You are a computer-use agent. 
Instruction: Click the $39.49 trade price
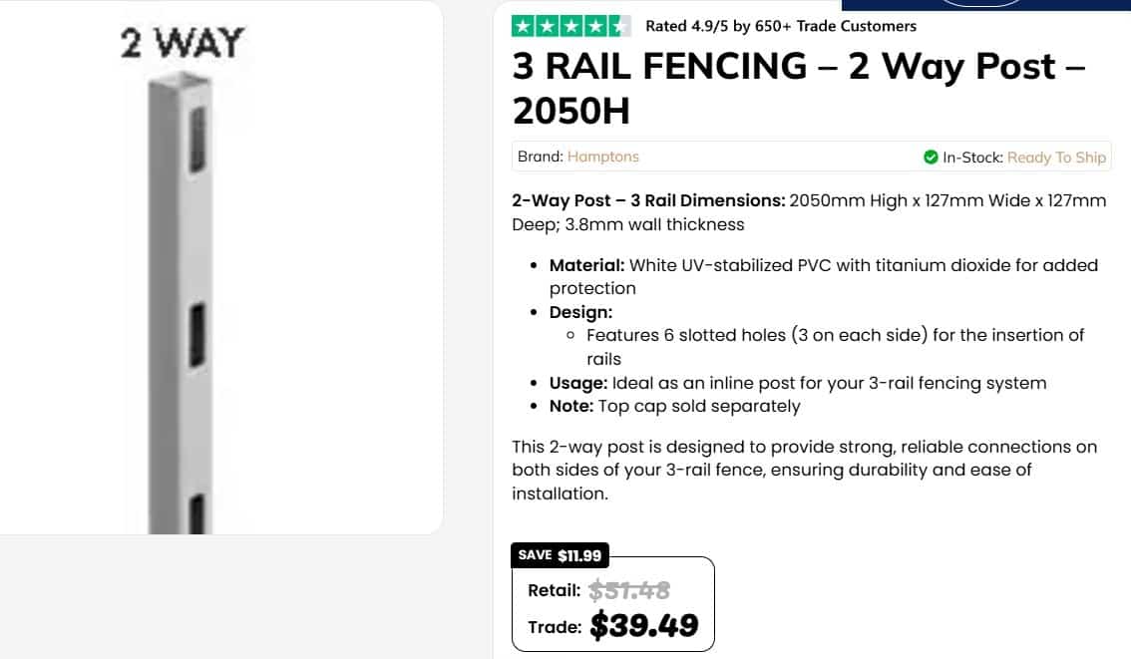pyautogui.click(x=644, y=625)
